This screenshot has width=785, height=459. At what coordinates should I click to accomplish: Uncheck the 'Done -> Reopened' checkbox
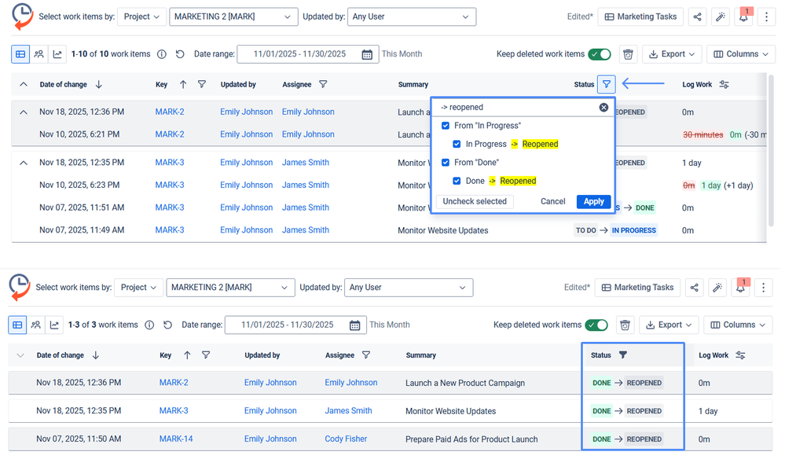[x=457, y=181]
